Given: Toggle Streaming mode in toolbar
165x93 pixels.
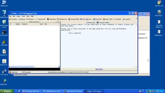Looking at the screenshot, I should tap(51, 19).
